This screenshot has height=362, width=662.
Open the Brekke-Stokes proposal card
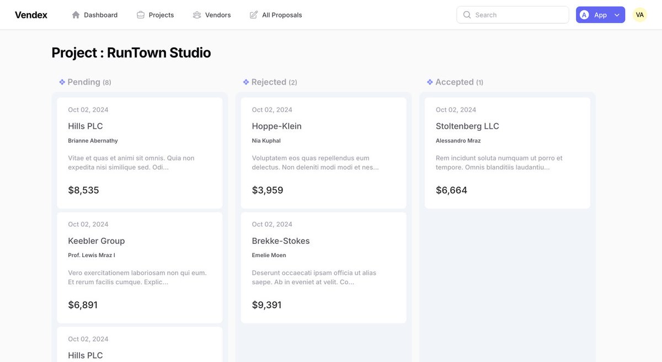coord(323,268)
